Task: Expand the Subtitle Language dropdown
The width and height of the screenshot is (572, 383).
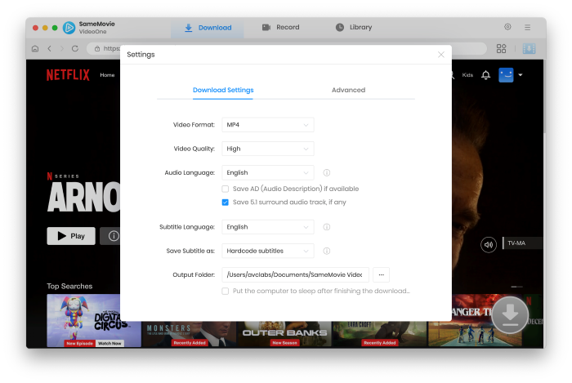Action: (x=268, y=227)
